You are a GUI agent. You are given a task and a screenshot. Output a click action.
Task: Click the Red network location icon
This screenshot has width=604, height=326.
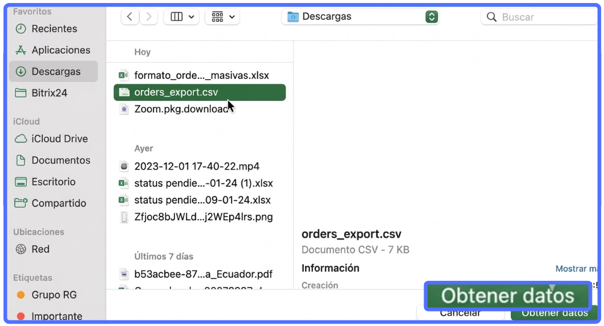21,249
